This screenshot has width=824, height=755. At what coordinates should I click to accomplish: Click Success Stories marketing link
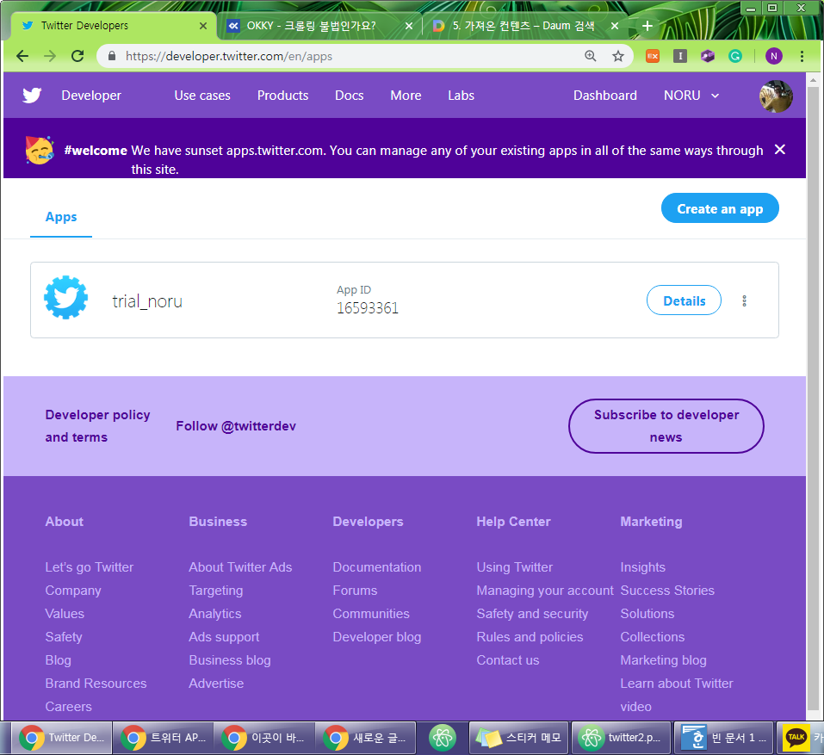point(667,591)
